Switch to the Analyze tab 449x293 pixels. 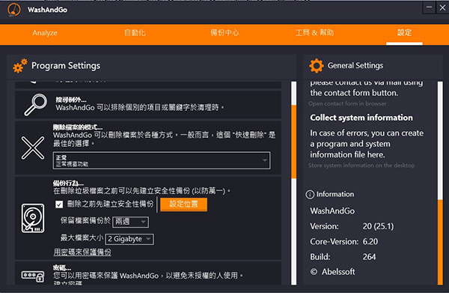(45, 33)
